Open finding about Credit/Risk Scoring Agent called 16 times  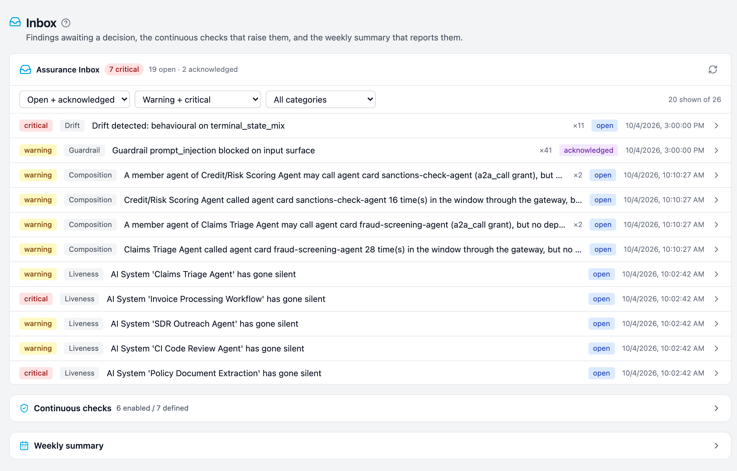(352, 200)
